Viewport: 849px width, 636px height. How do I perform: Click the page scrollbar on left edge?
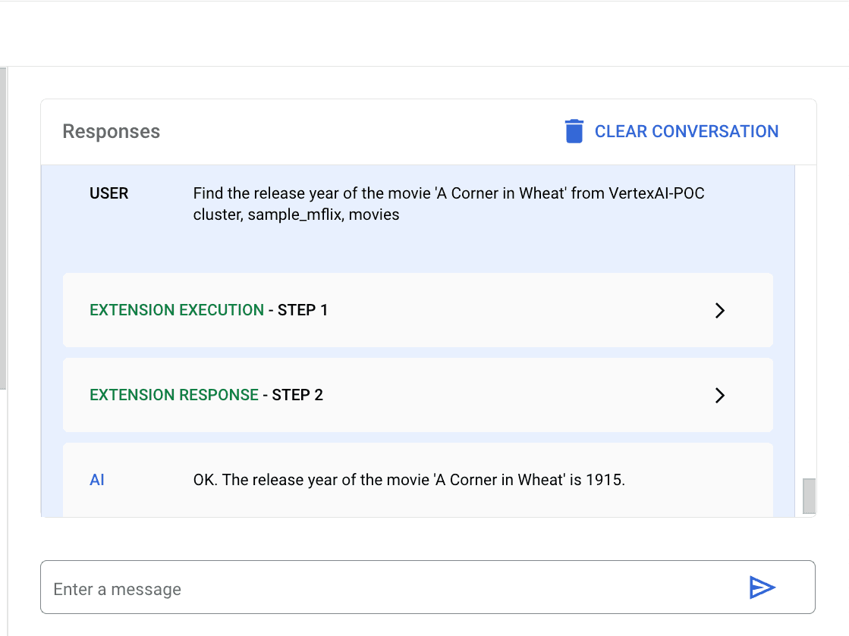pos(3,227)
